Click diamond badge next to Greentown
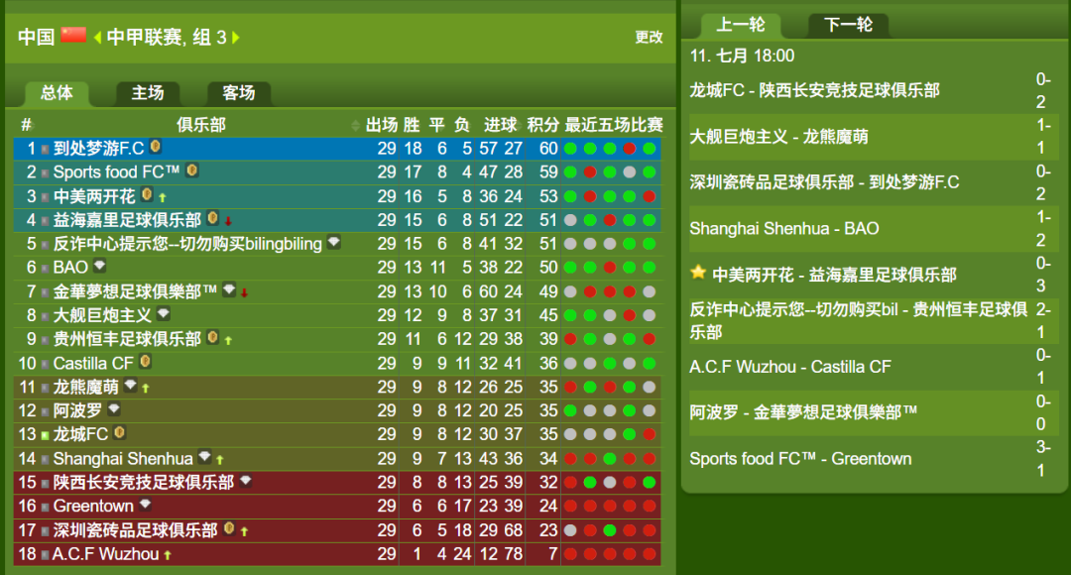This screenshot has width=1071, height=575. point(145,504)
